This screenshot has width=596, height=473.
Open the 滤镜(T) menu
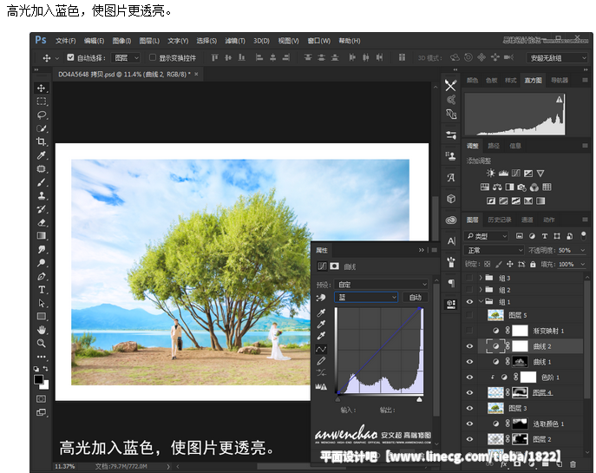click(235, 41)
